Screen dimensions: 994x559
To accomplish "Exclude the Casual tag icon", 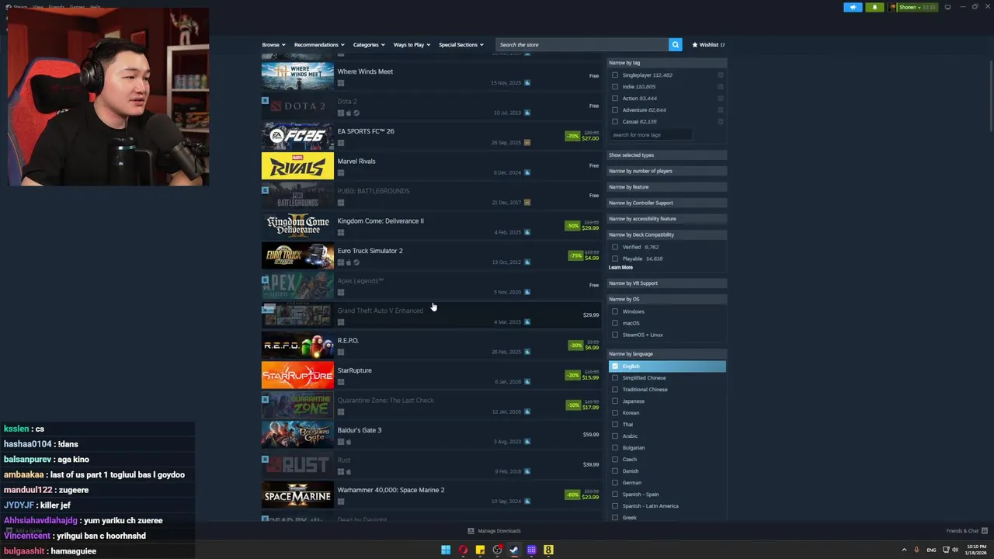I will (721, 122).
